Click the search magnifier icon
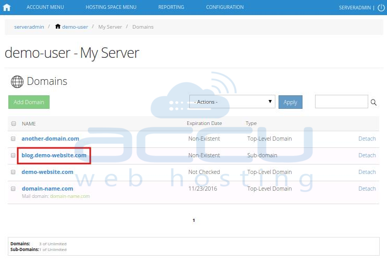This screenshot has height=263, width=387. pos(373,102)
